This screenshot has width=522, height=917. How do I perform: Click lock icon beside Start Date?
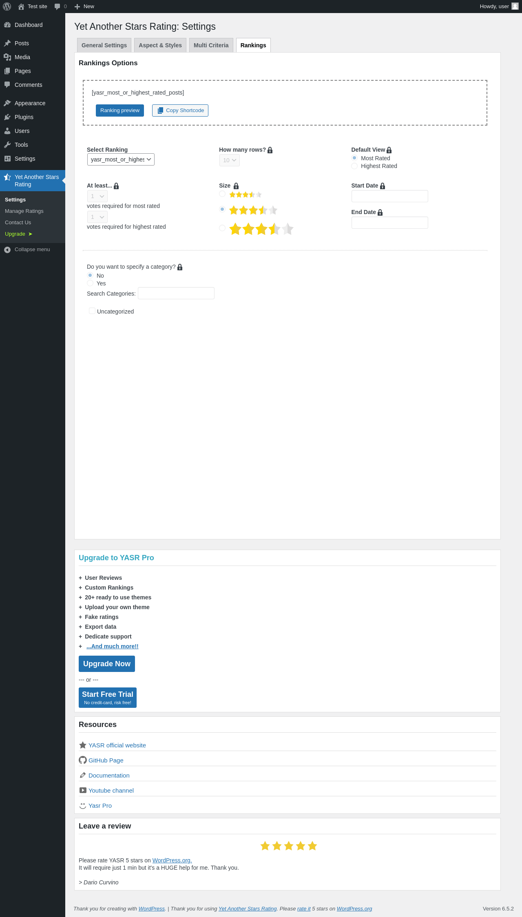coord(383,186)
